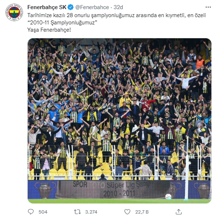Retweet using the retweet arrows icon

click(x=77, y=212)
